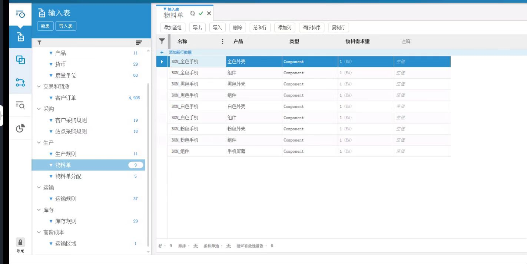Click the input tables icon in left sidebar
The height and width of the screenshot is (264, 527).
(x=20, y=37)
